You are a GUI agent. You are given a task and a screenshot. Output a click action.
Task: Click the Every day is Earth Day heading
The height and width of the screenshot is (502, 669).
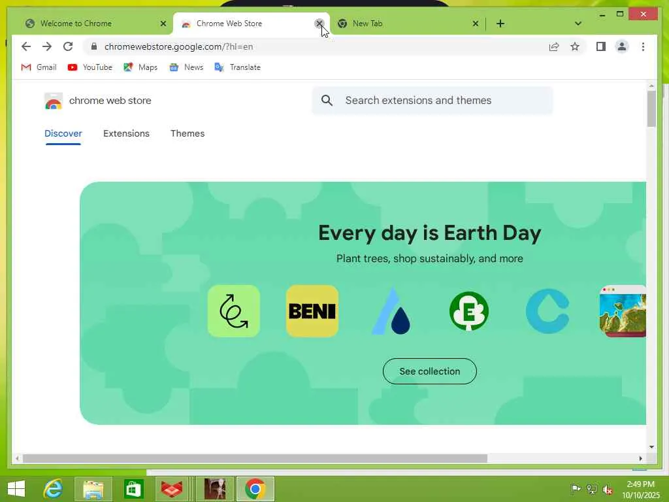[430, 233]
